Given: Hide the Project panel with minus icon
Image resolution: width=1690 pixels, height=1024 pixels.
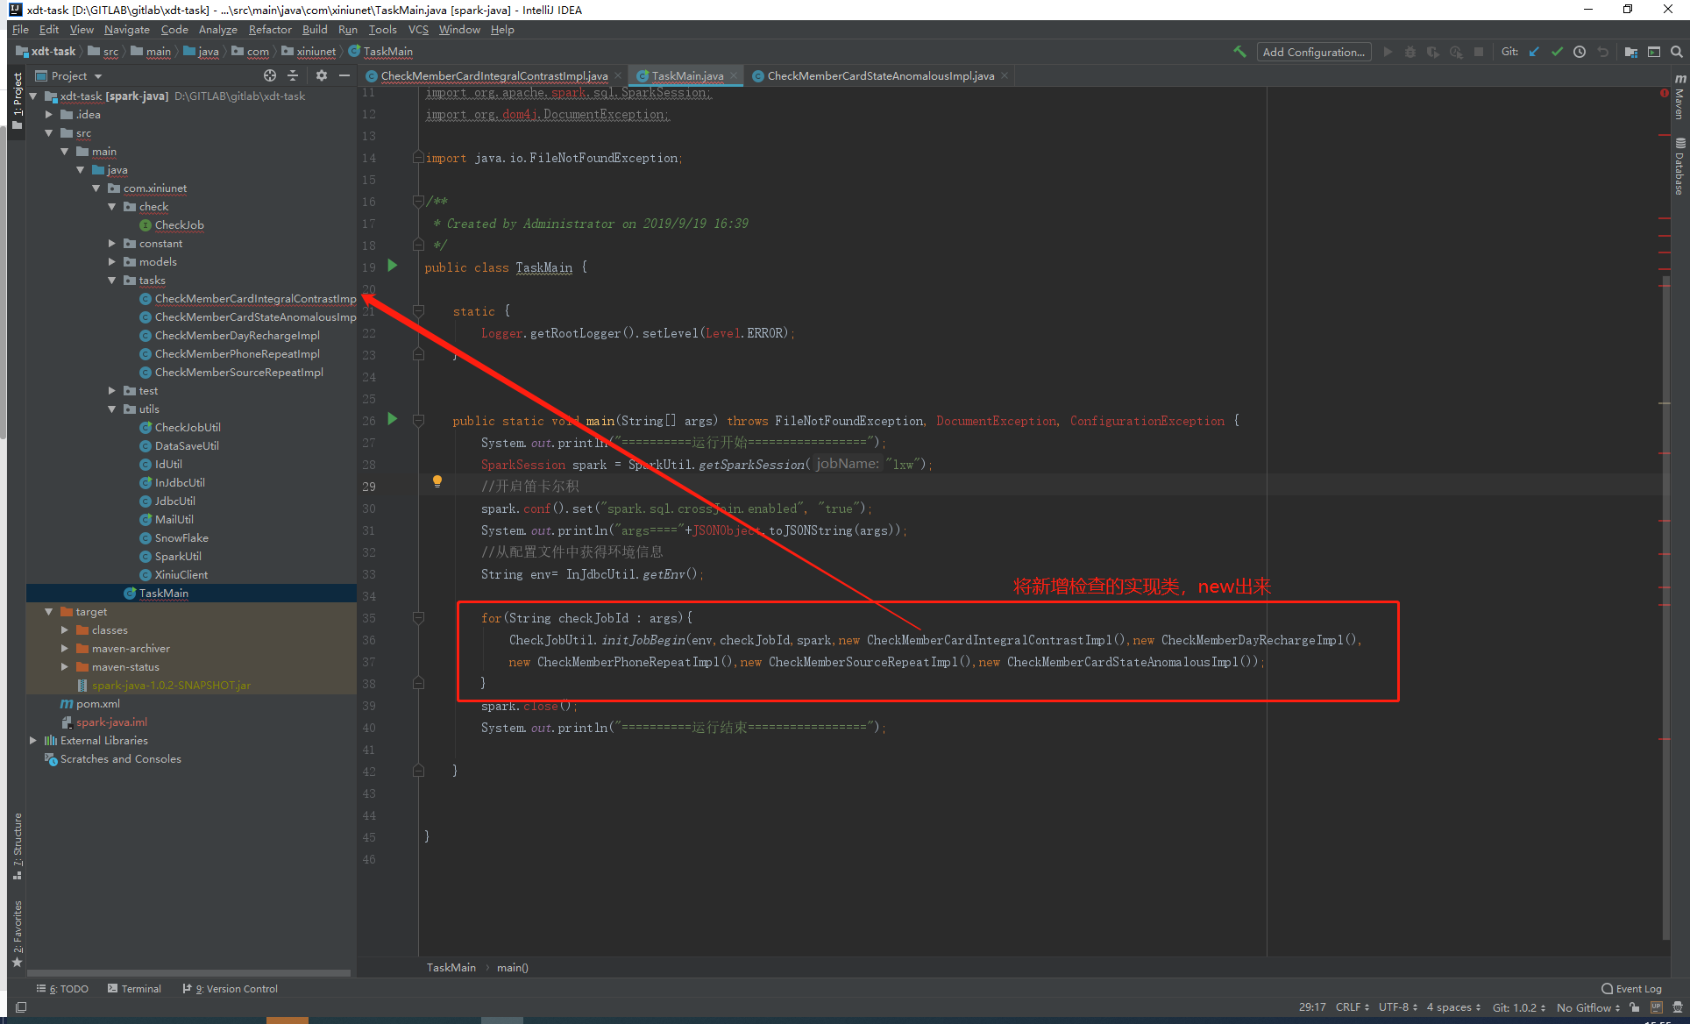Looking at the screenshot, I should (344, 75).
